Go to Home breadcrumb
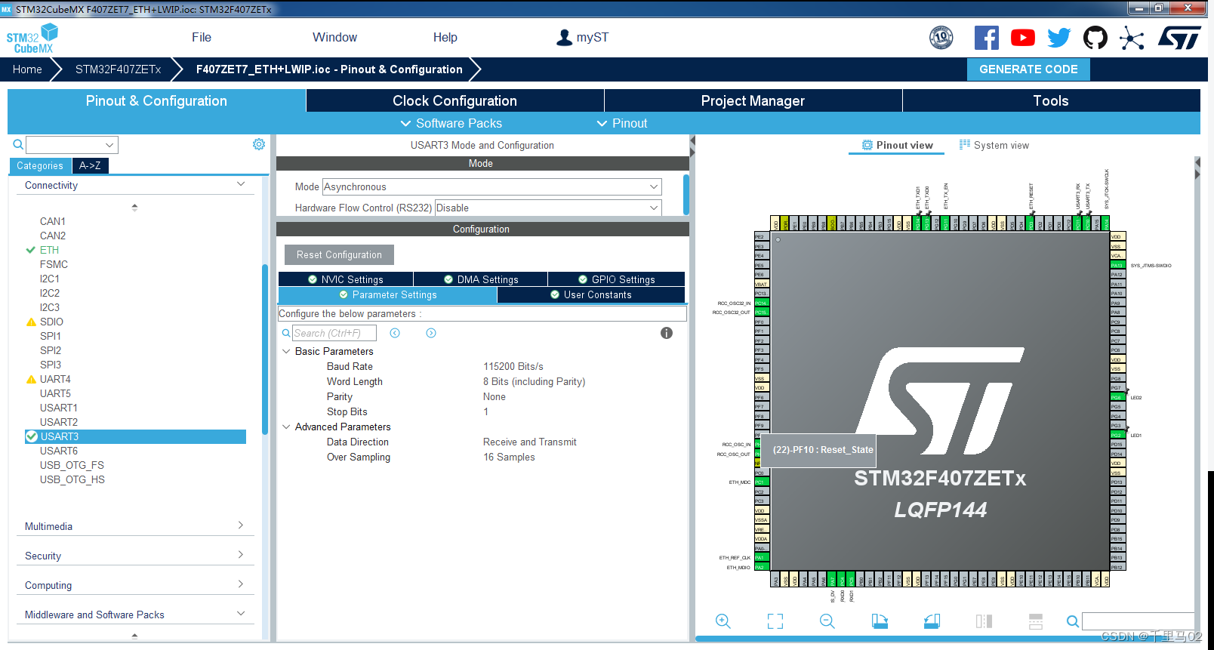This screenshot has width=1214, height=650. click(x=27, y=69)
